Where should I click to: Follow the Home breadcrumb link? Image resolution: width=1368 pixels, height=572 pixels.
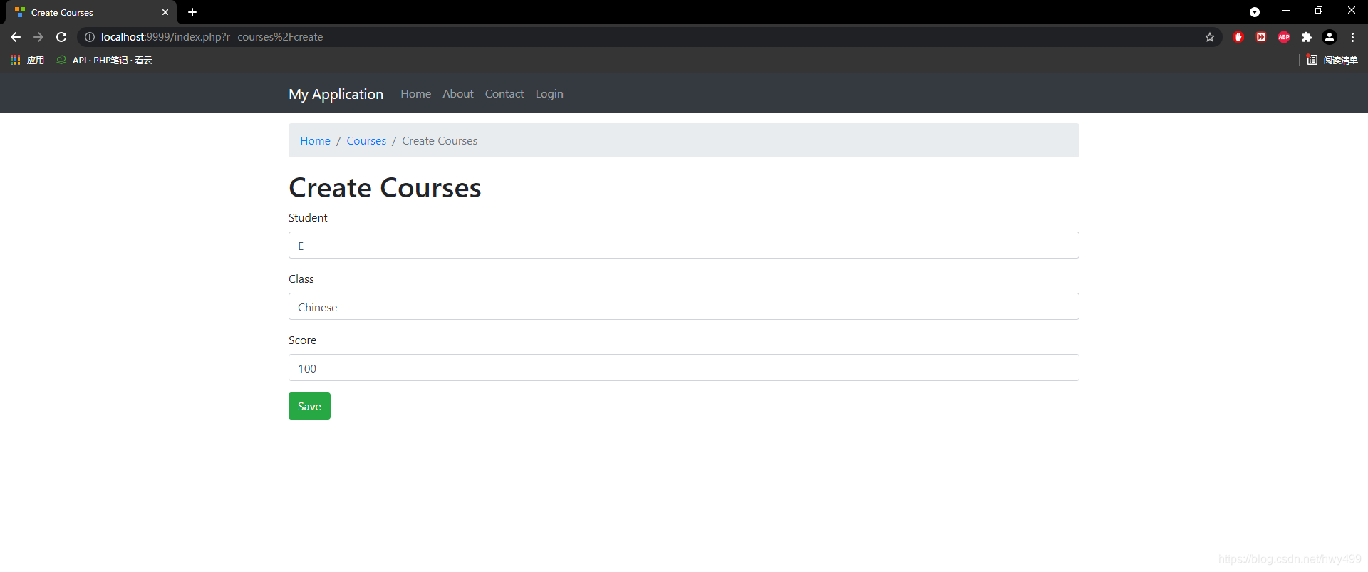315,141
